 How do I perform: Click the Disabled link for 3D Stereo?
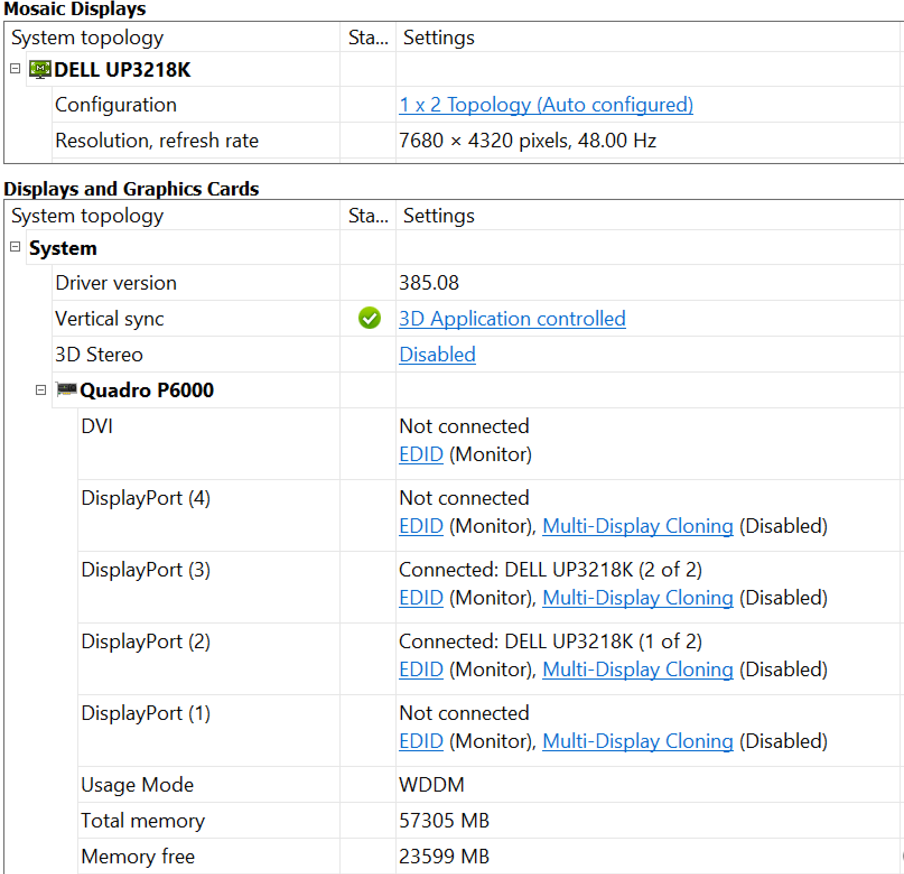coord(437,355)
